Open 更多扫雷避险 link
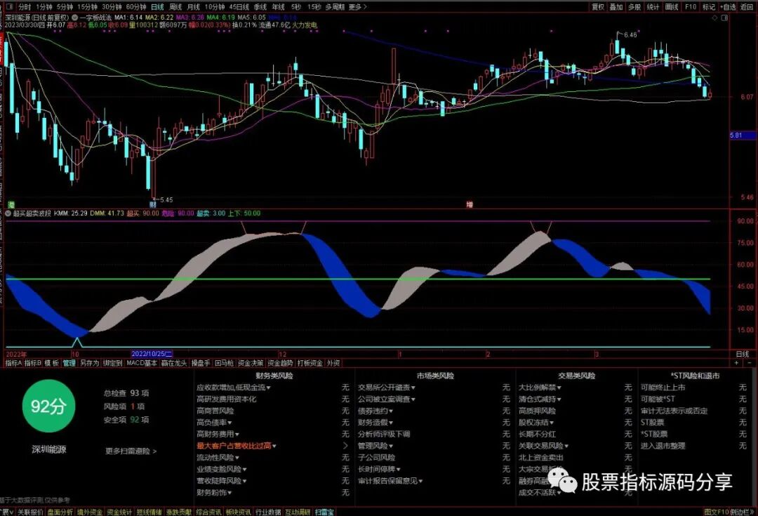Image resolution: width=758 pixels, height=516 pixels. 131,451
